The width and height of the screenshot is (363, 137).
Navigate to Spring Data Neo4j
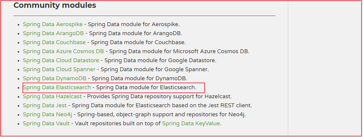coord(47,114)
